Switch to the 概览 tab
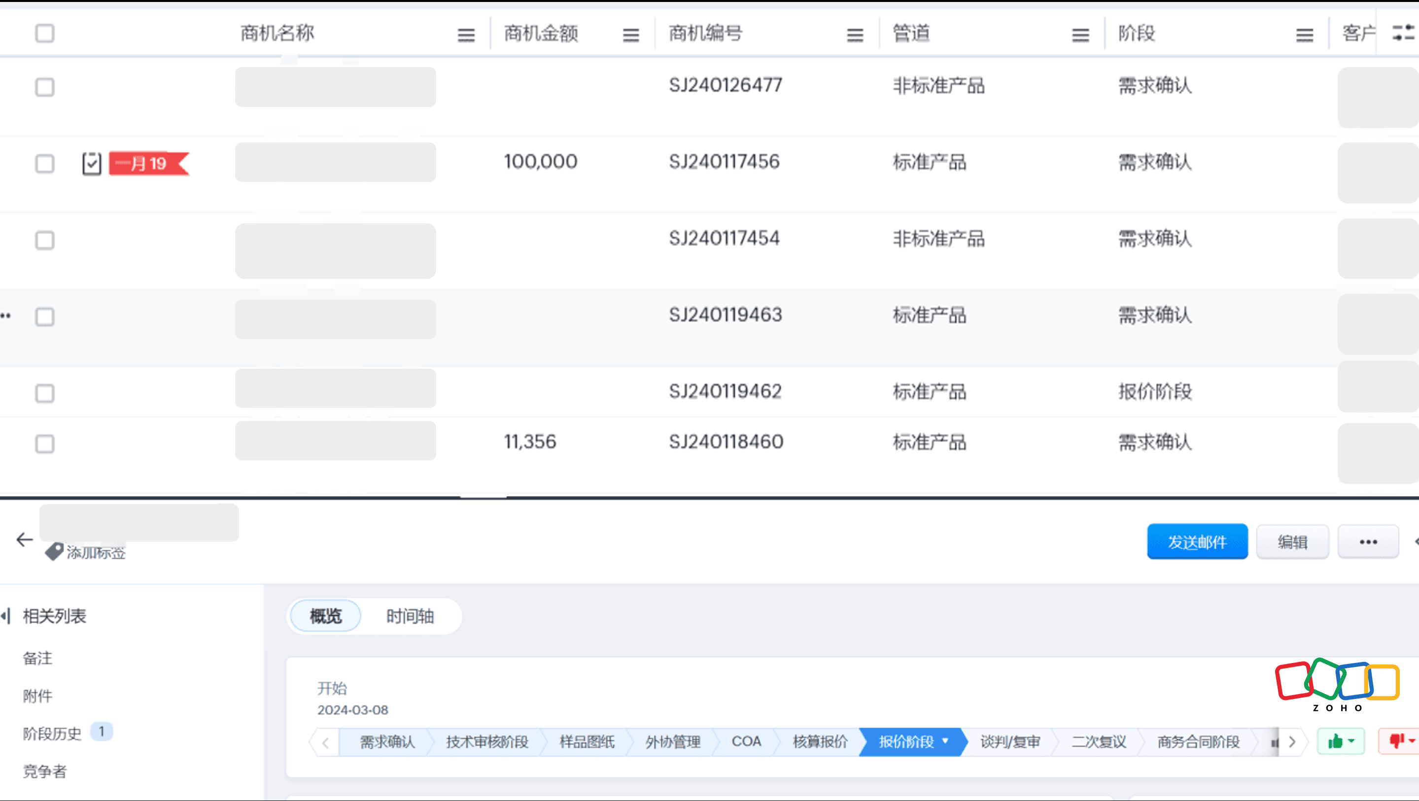The image size is (1419, 801). click(326, 616)
